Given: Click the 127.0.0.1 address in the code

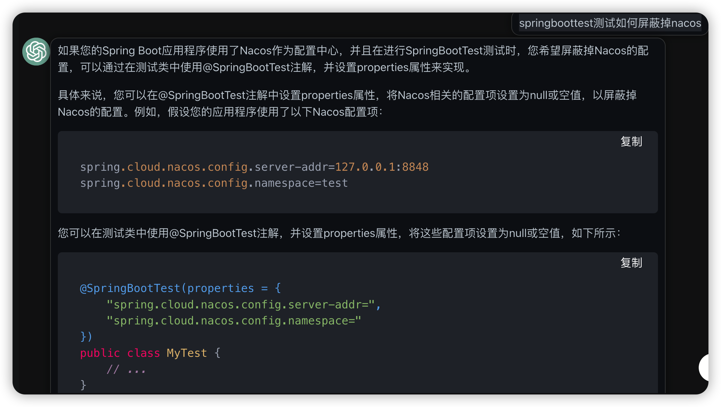Looking at the screenshot, I should 365,167.
